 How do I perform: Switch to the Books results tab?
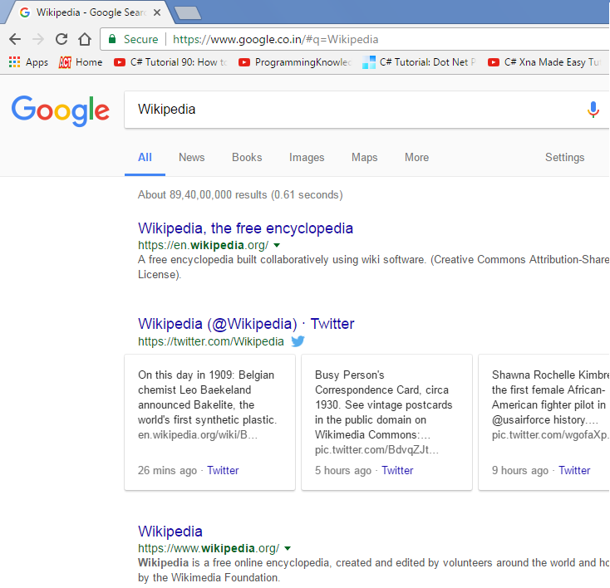click(x=247, y=158)
